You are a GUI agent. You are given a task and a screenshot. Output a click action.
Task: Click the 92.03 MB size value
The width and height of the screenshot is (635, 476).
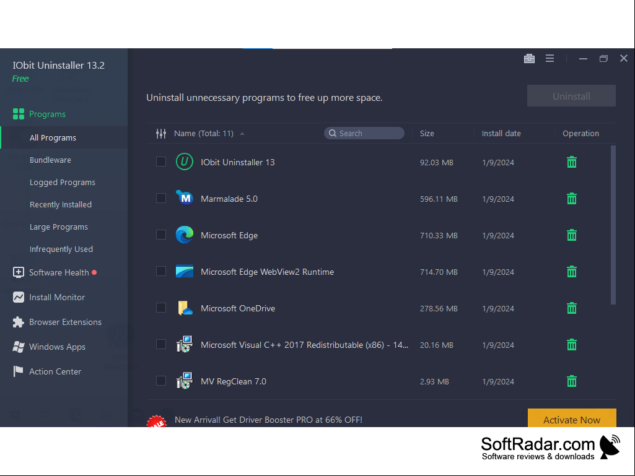pos(437,162)
